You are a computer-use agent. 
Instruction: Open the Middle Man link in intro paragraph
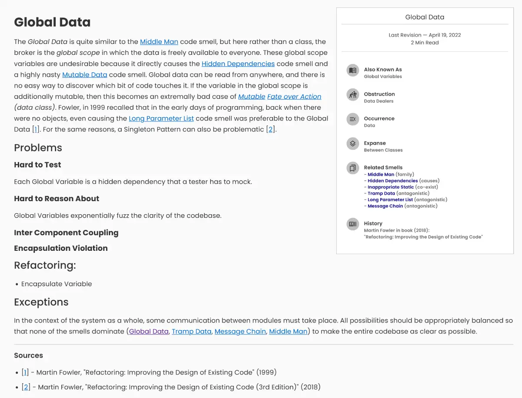159,42
